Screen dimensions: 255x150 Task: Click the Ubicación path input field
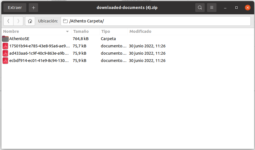click(157, 21)
